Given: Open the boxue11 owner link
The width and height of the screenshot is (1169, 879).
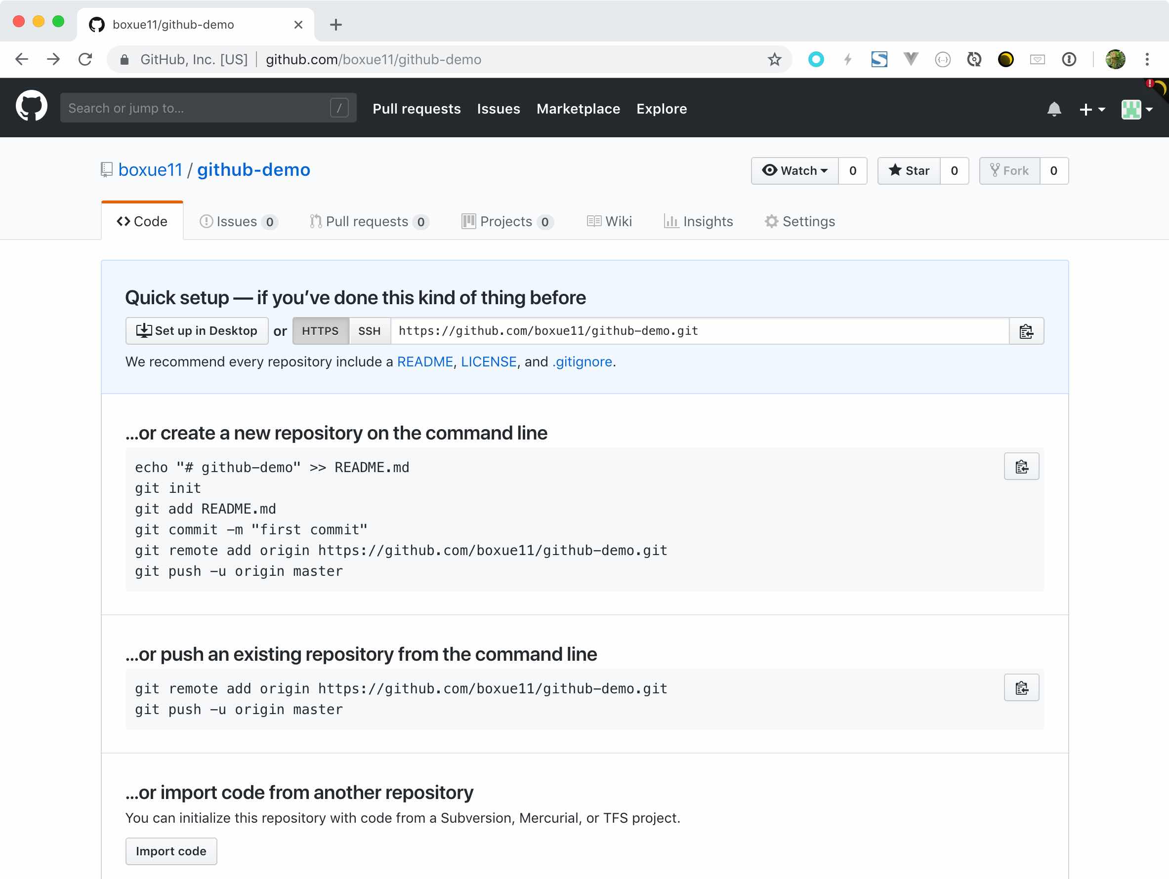Looking at the screenshot, I should tap(150, 170).
